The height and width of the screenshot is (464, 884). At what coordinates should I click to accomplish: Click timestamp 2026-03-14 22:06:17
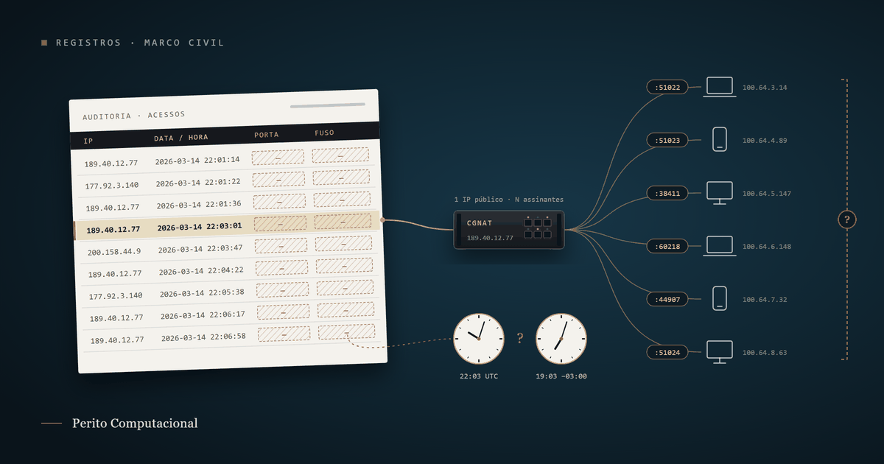(203, 315)
